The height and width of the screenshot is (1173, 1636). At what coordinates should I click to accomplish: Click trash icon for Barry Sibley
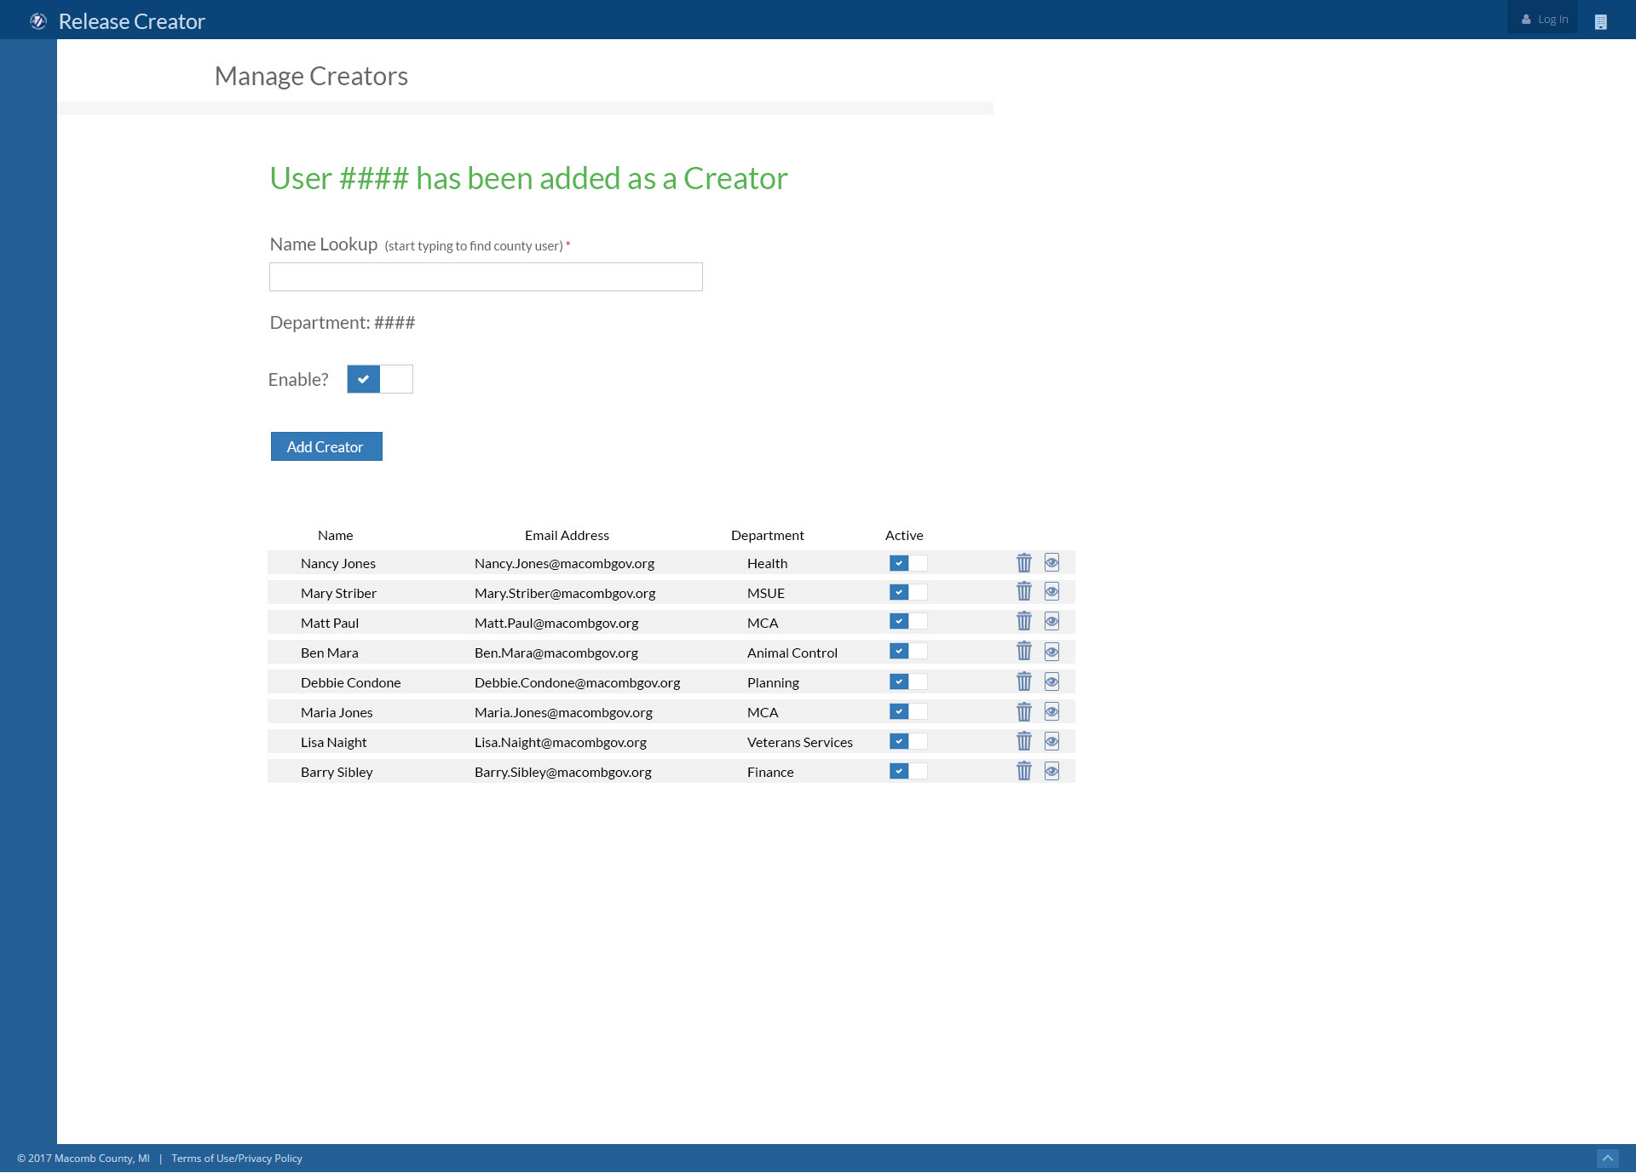tap(1023, 771)
